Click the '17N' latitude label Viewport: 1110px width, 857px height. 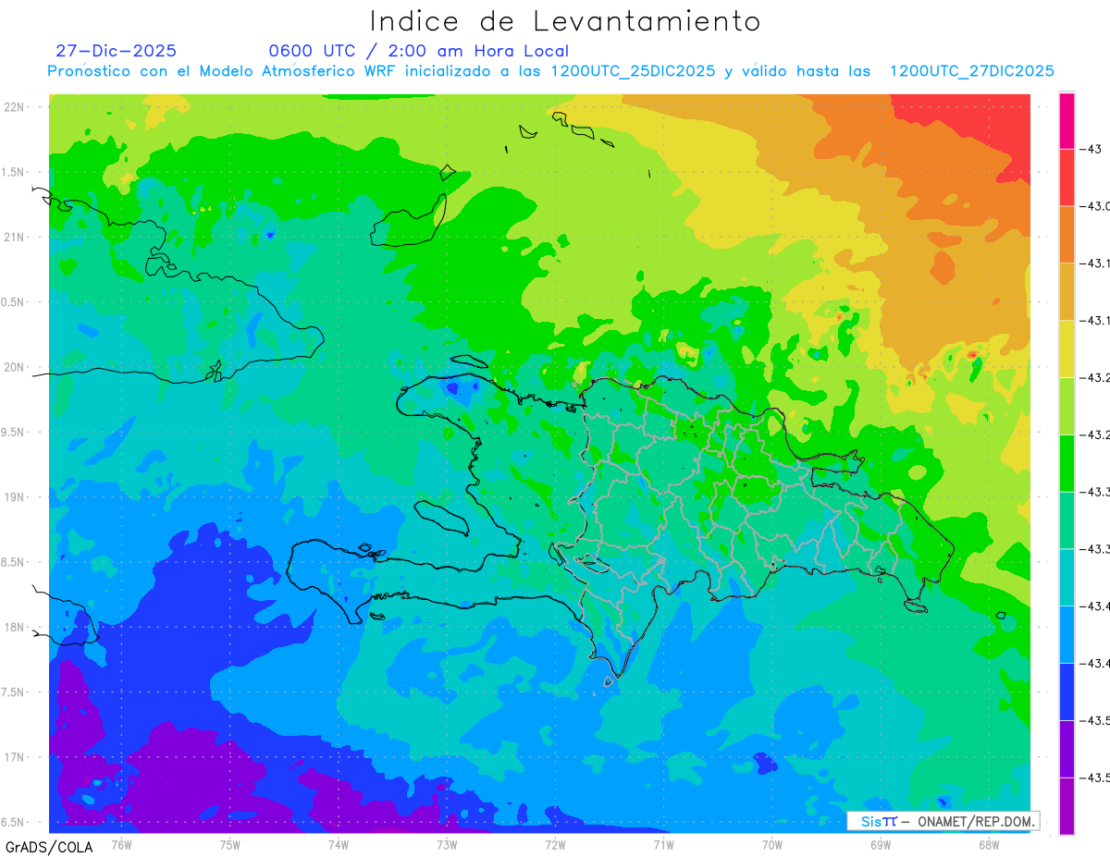[15, 757]
